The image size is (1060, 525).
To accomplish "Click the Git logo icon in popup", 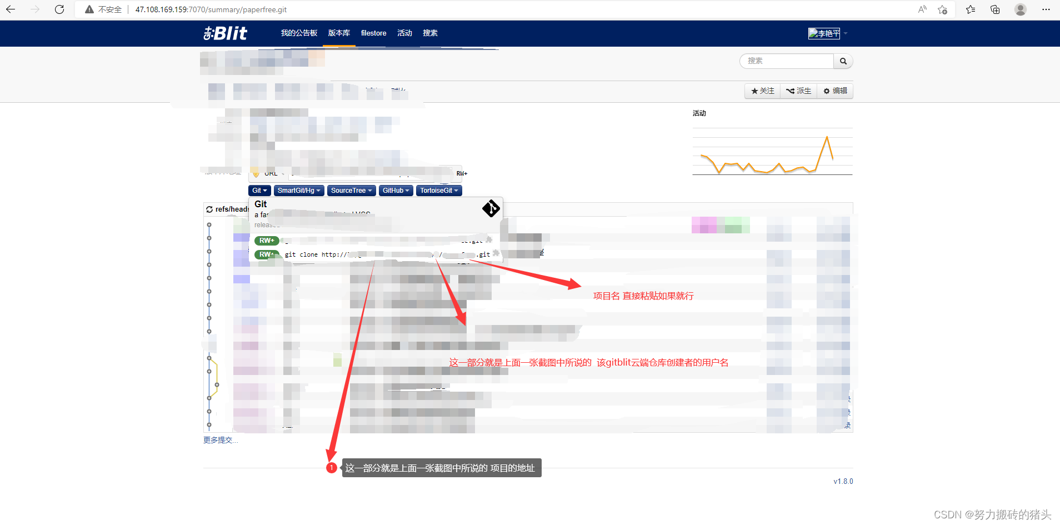I will (491, 208).
